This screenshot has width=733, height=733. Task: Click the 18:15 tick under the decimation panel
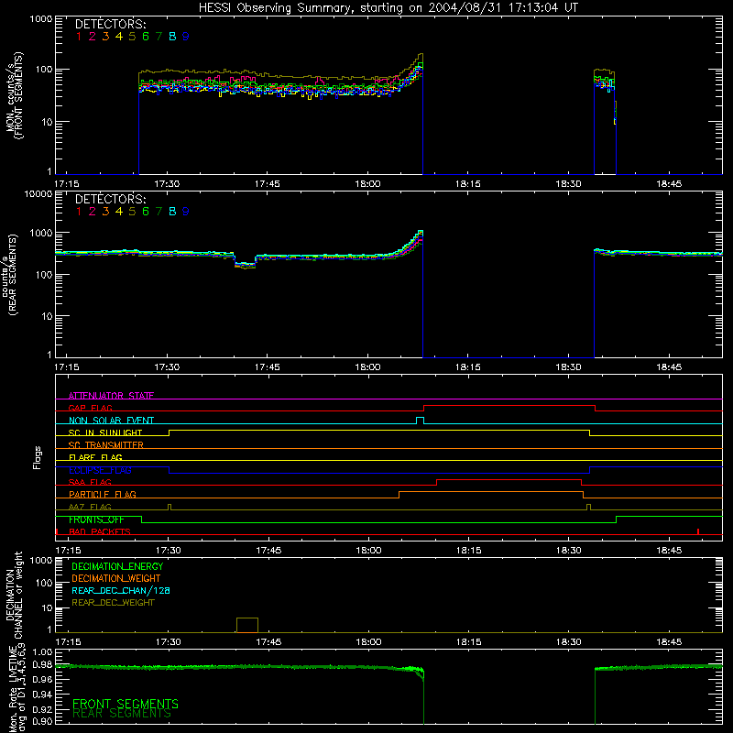[x=468, y=642]
